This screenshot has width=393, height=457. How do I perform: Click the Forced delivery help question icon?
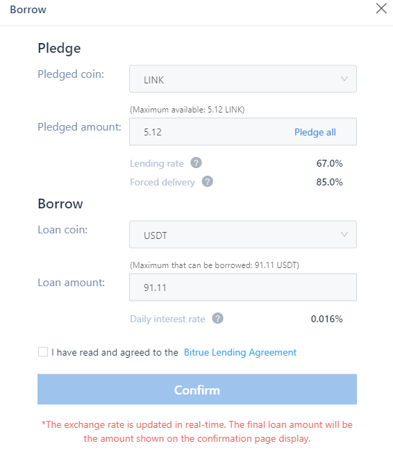pos(208,181)
